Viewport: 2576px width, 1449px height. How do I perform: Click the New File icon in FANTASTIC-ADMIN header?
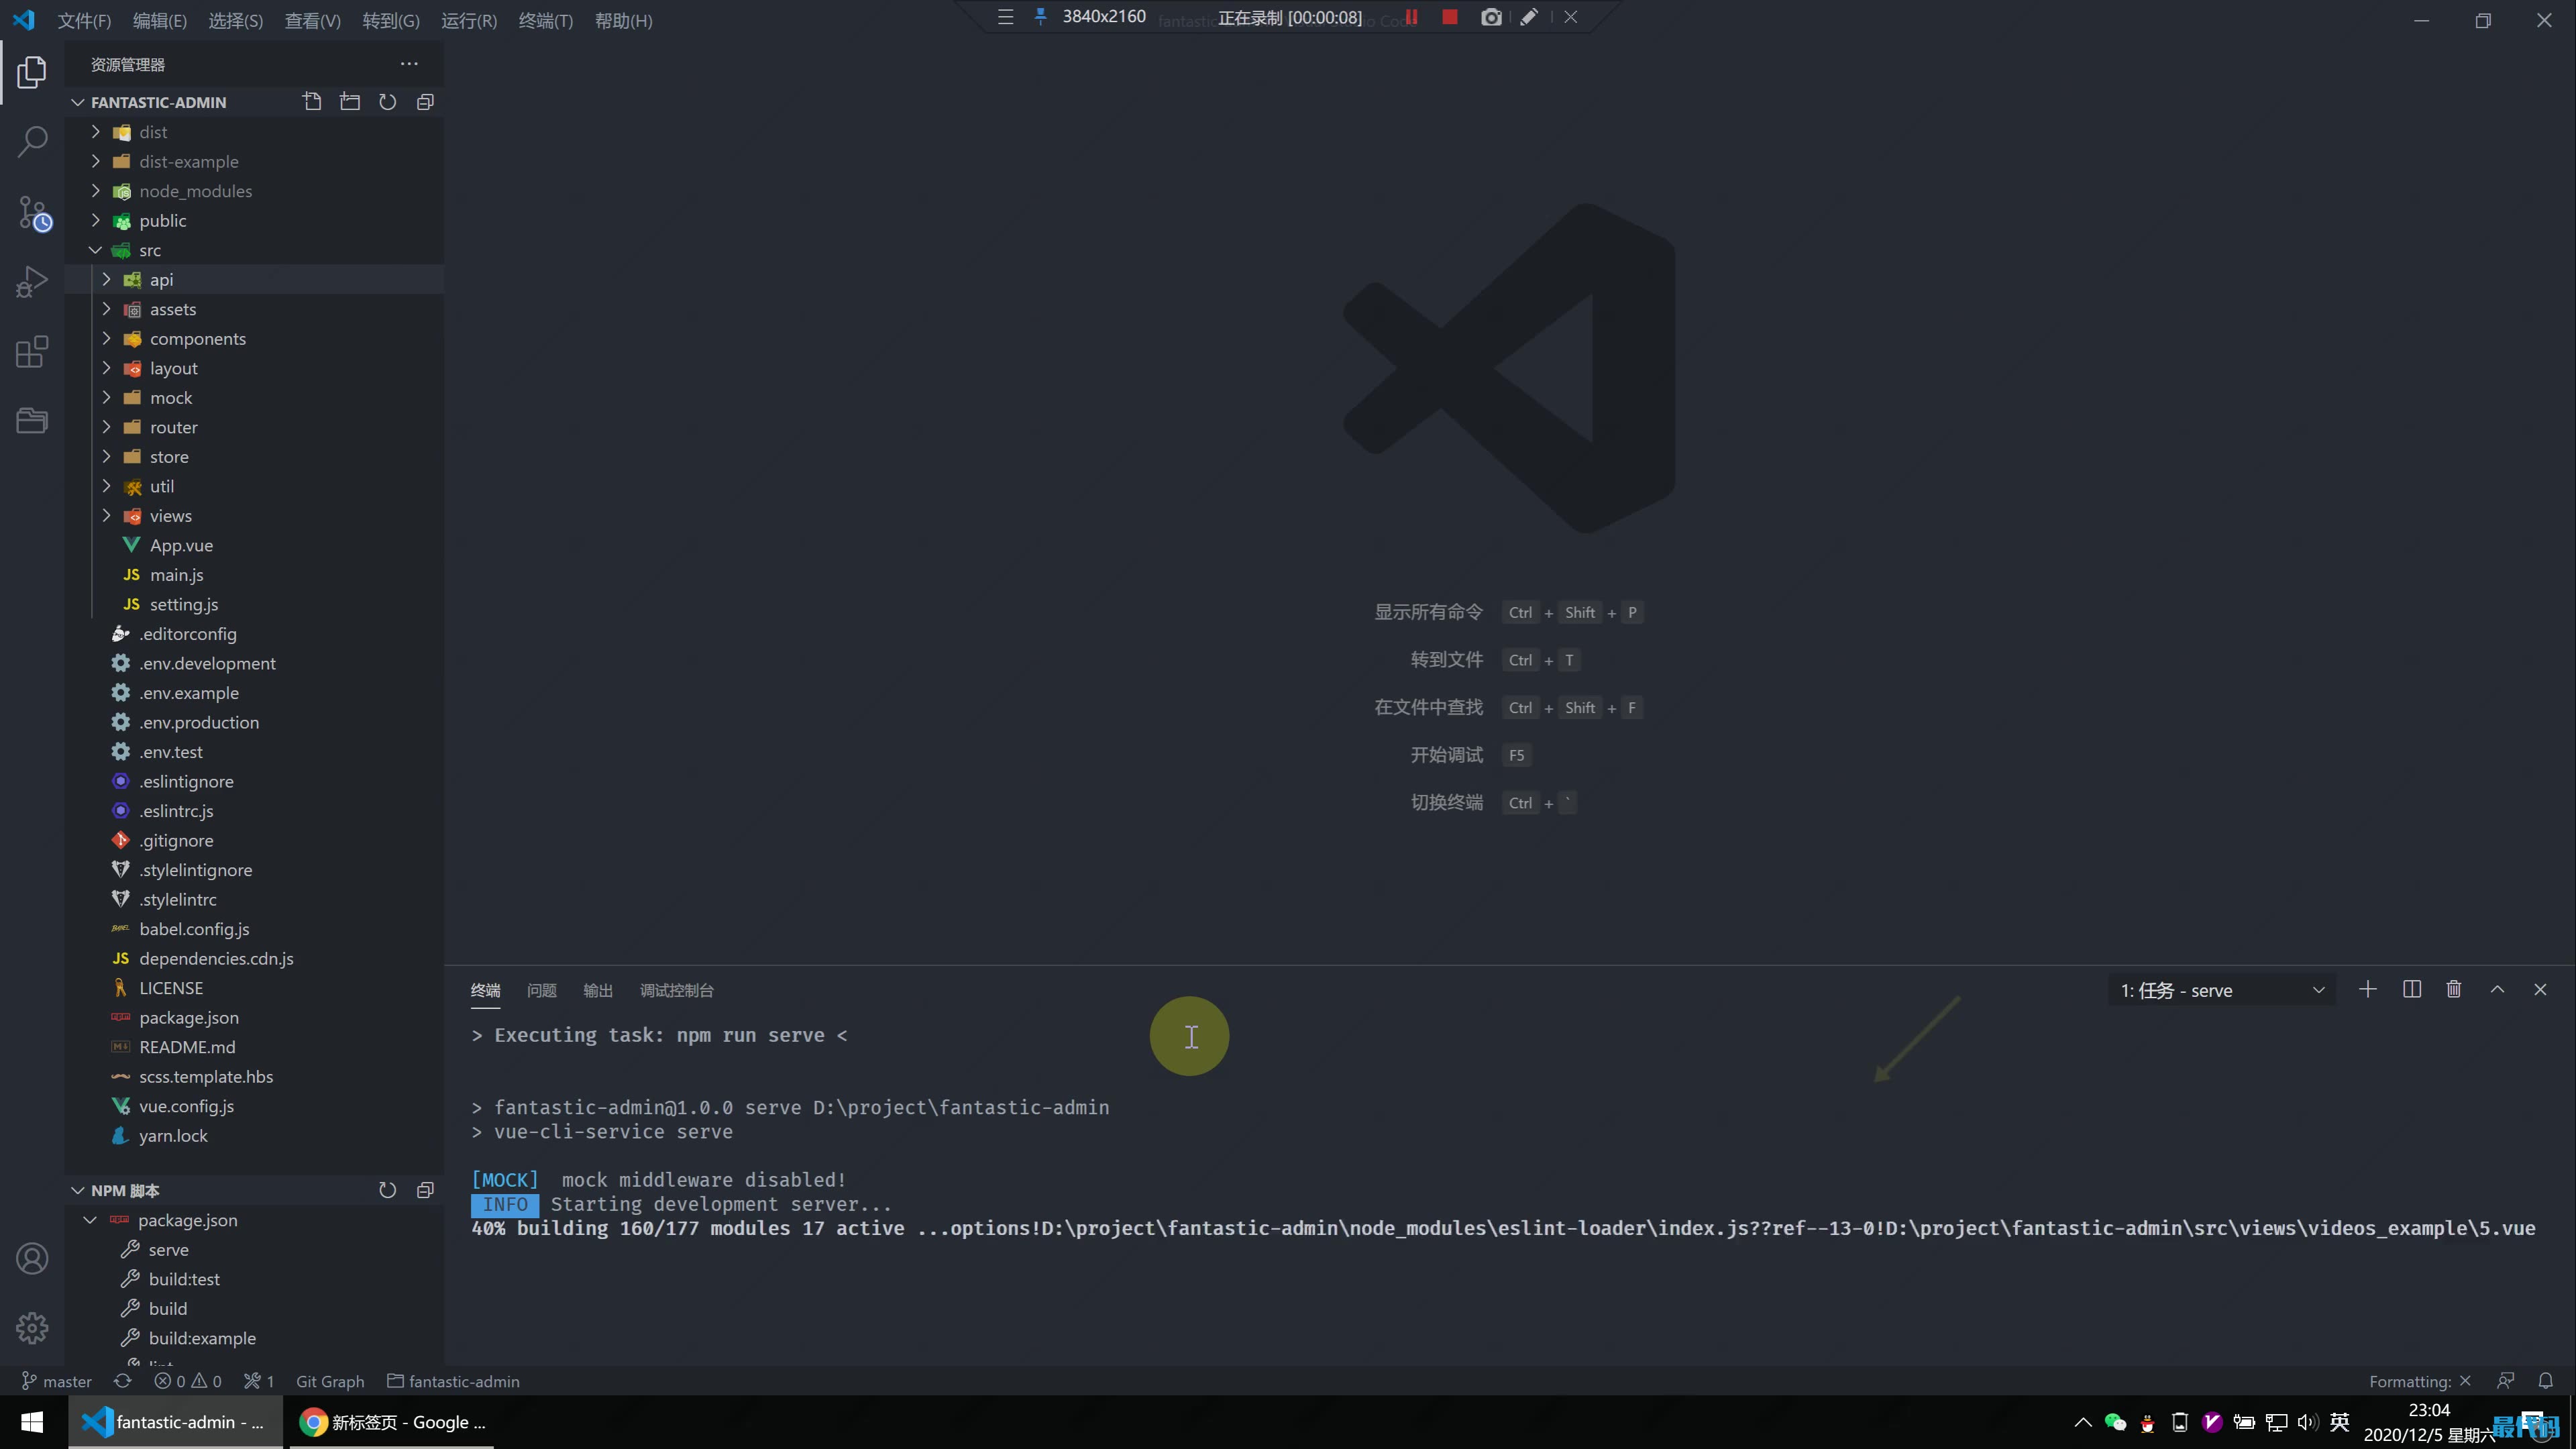click(x=312, y=102)
